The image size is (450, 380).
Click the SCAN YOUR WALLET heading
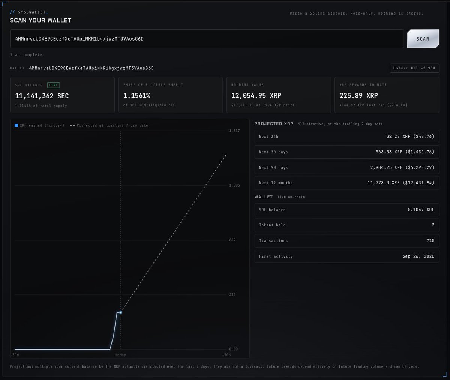40,20
